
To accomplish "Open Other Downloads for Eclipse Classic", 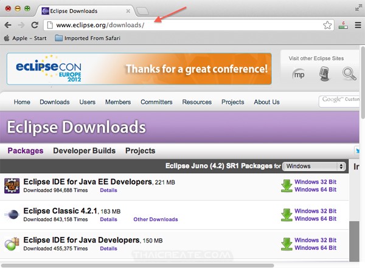I will (156, 219).
